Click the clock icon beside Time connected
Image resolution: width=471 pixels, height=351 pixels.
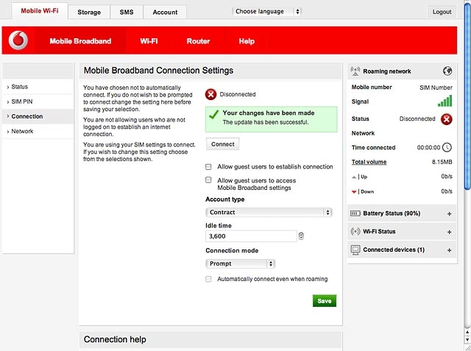coord(447,147)
